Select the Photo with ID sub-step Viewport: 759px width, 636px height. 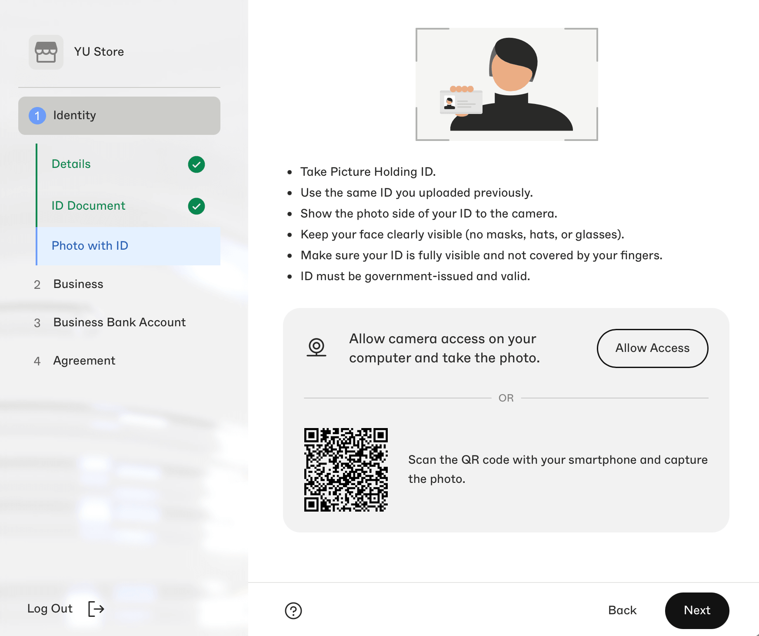point(128,246)
